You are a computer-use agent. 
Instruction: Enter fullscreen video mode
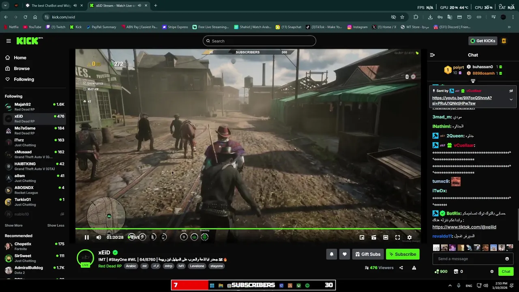point(397,237)
